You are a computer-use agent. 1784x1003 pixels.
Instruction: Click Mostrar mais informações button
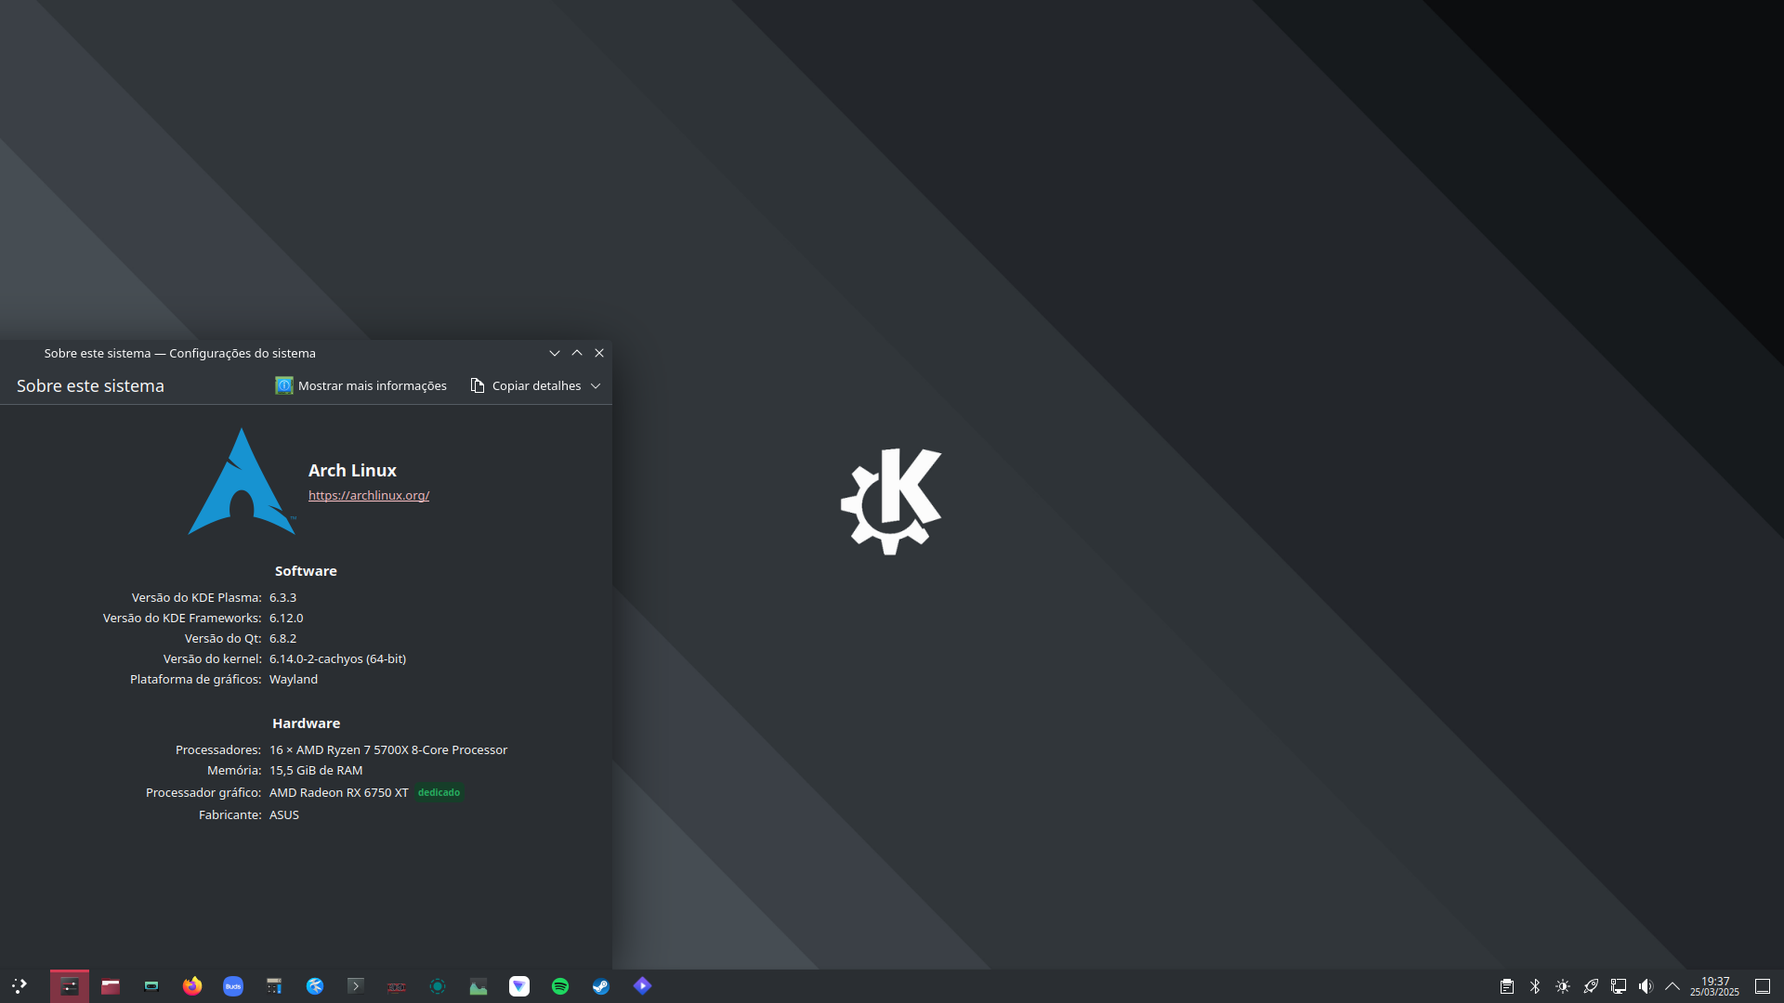(x=361, y=385)
